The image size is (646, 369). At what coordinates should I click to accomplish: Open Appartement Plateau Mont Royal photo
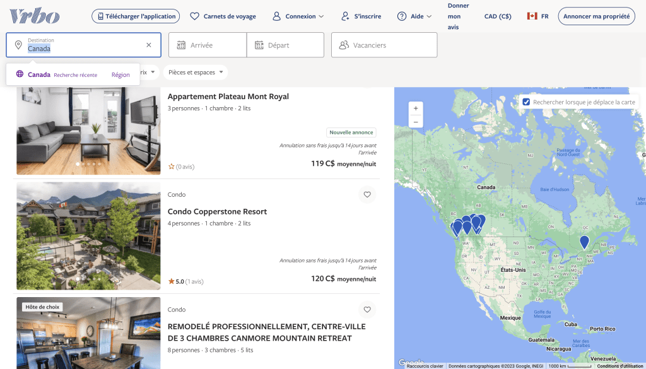pos(88,131)
